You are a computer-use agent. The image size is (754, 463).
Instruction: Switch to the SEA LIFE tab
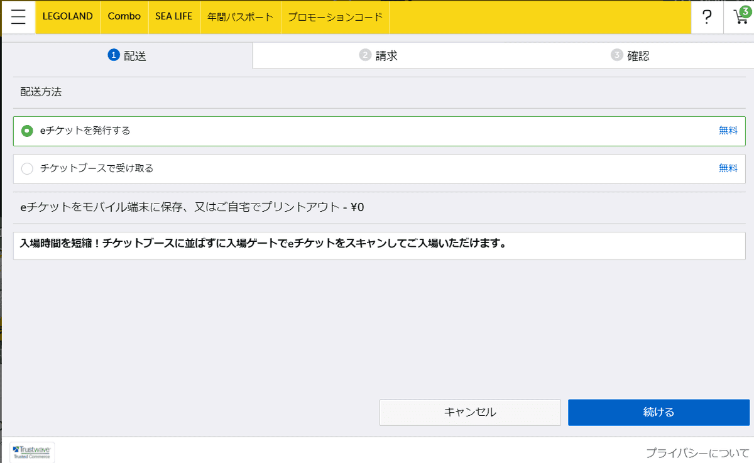tap(174, 17)
